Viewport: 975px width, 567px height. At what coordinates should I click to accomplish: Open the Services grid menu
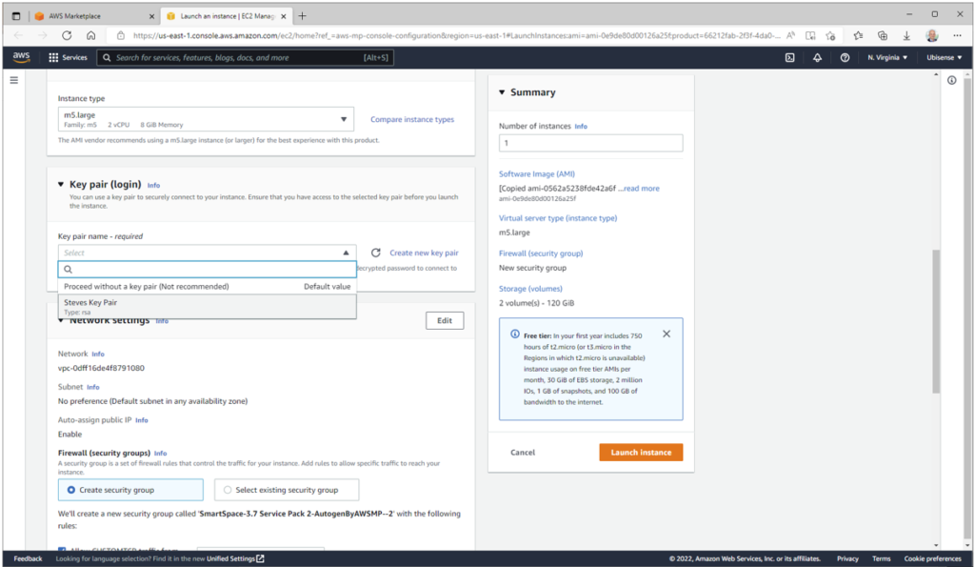point(68,57)
